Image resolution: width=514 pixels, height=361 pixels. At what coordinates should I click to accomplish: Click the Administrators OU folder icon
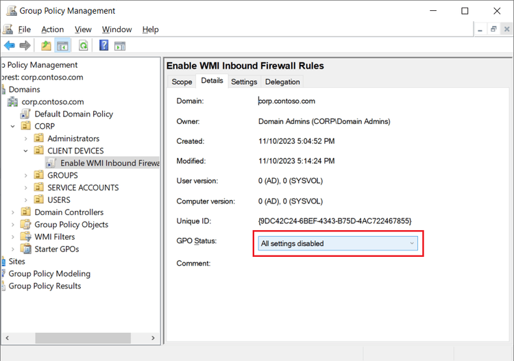[x=38, y=138]
